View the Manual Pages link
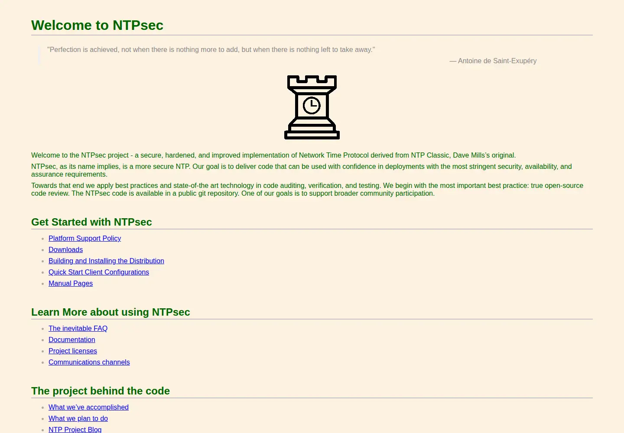Image resolution: width=624 pixels, height=433 pixels. (71, 283)
